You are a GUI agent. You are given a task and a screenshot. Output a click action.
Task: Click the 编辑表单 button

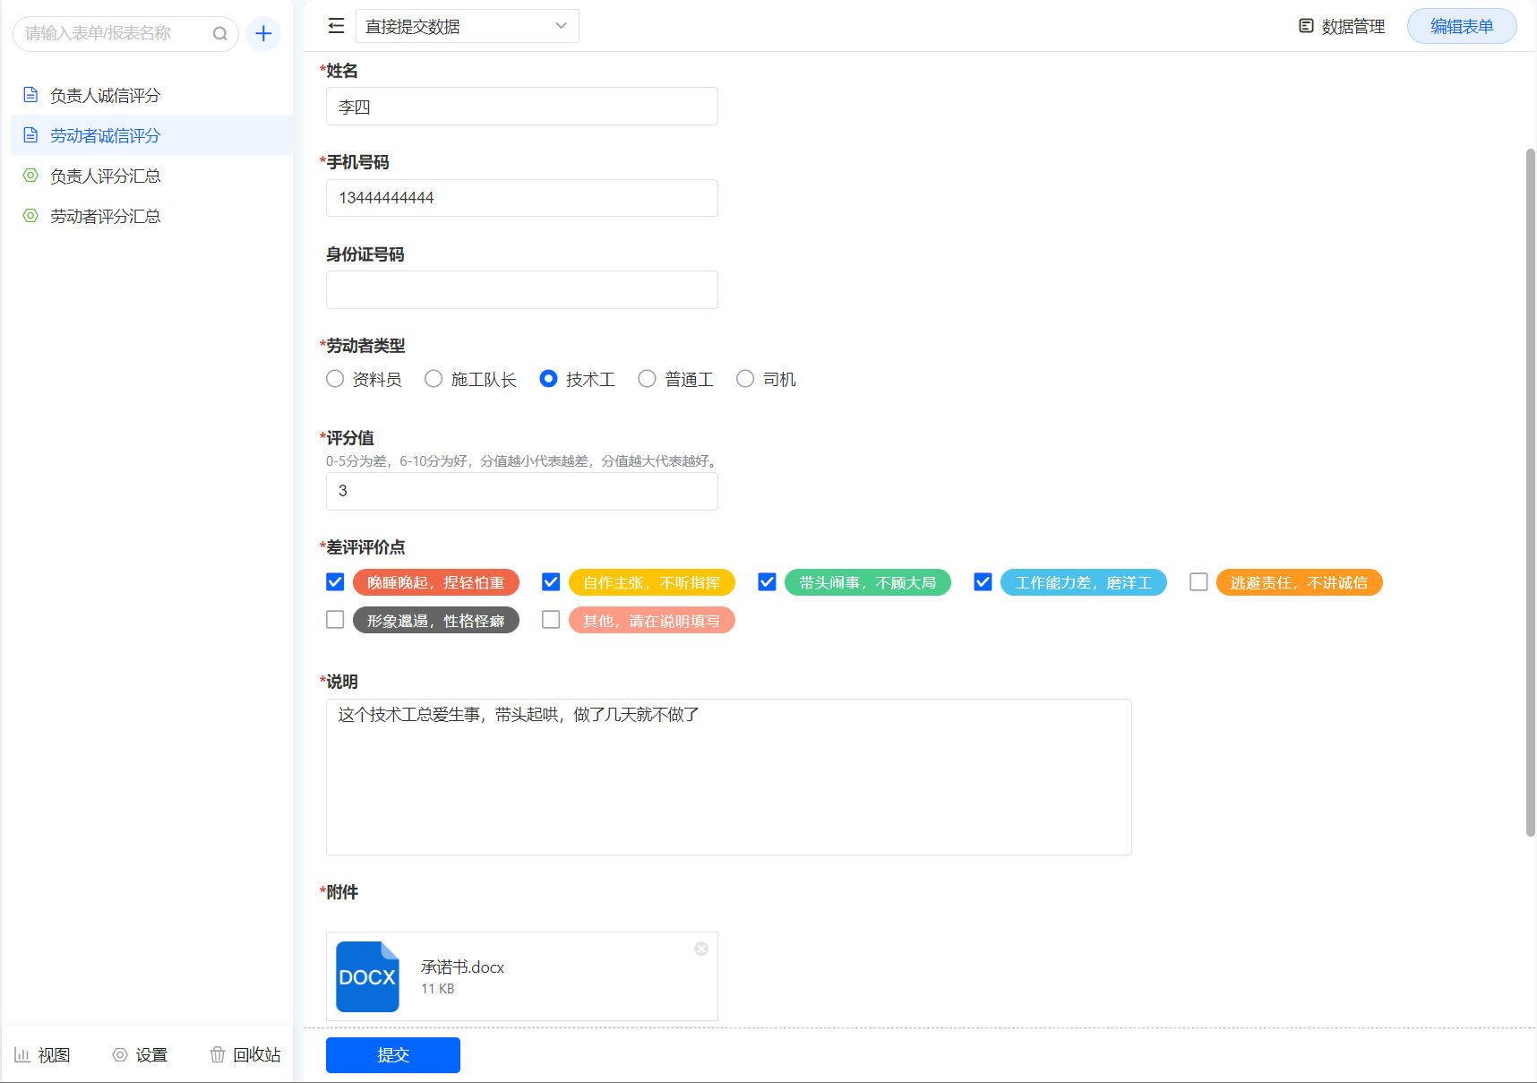point(1461,26)
